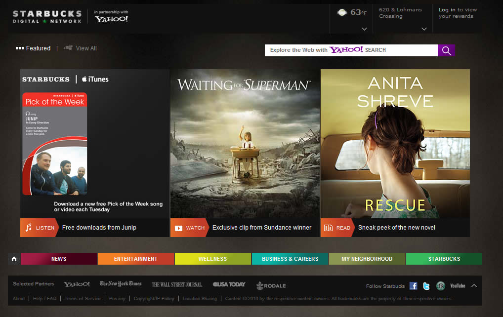Viewport: 503px width, 317px height.
Task: Click the Watch button for Sundance clip
Action: [190, 228]
